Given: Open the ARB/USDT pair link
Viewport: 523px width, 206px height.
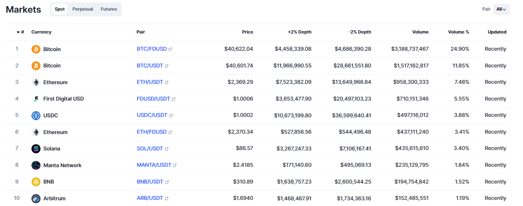Looking at the screenshot, I should click(150, 199).
